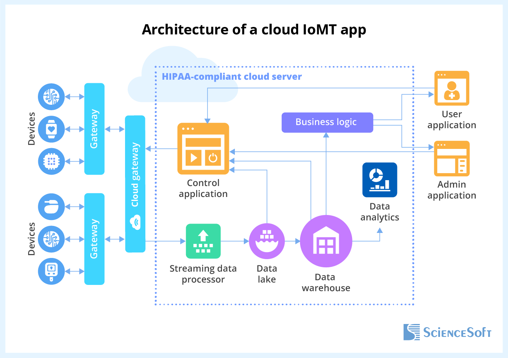Screen dimensions: 508x358
Task: Select the Streaming data processor icon
Action: click(x=203, y=241)
